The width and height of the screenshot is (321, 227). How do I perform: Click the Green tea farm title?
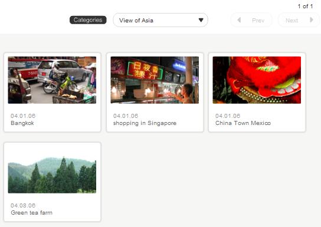pos(31,213)
